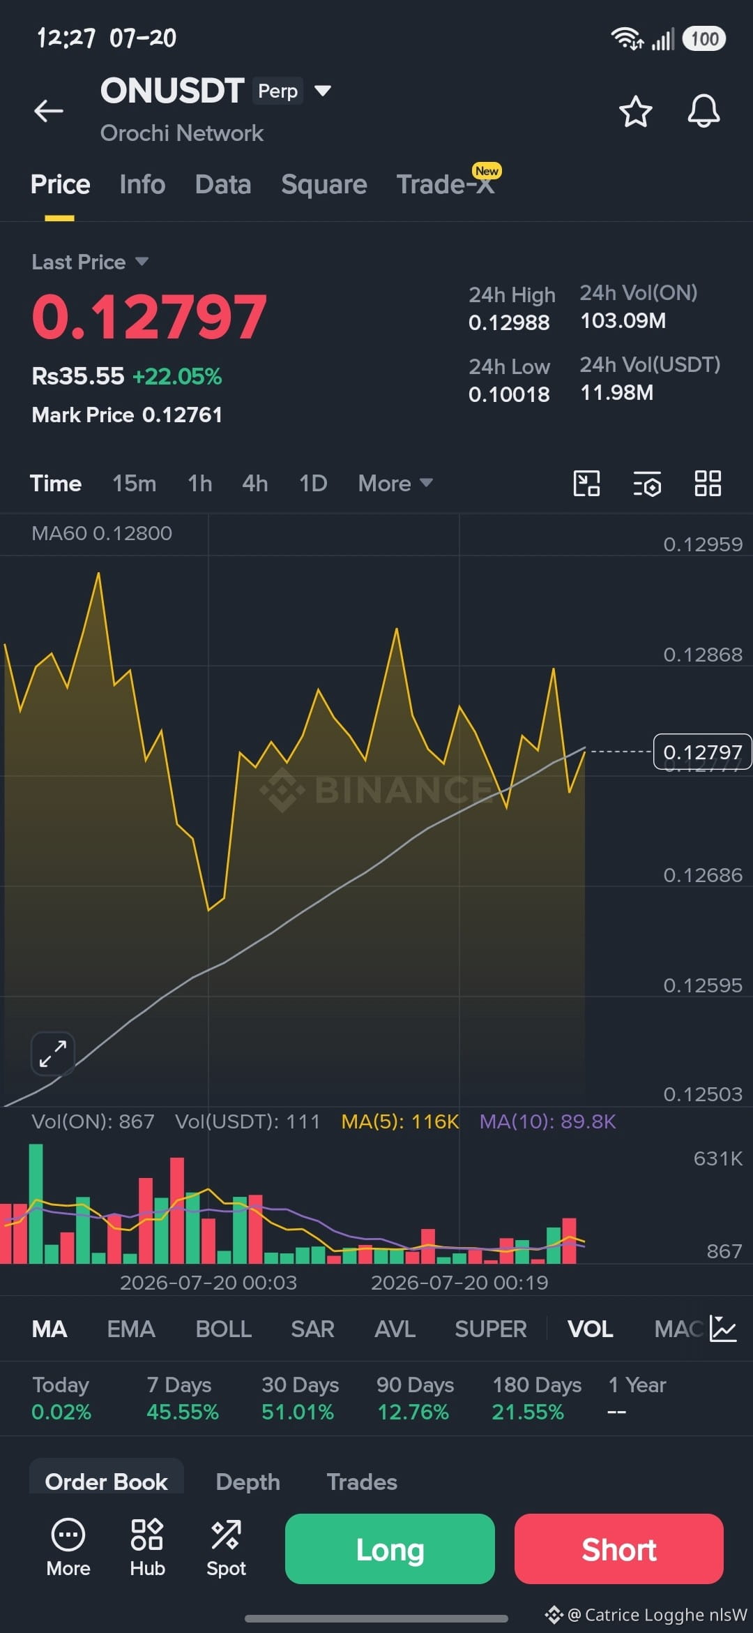753x1633 pixels.
Task: Go back with the arrow icon
Action: coord(49,110)
